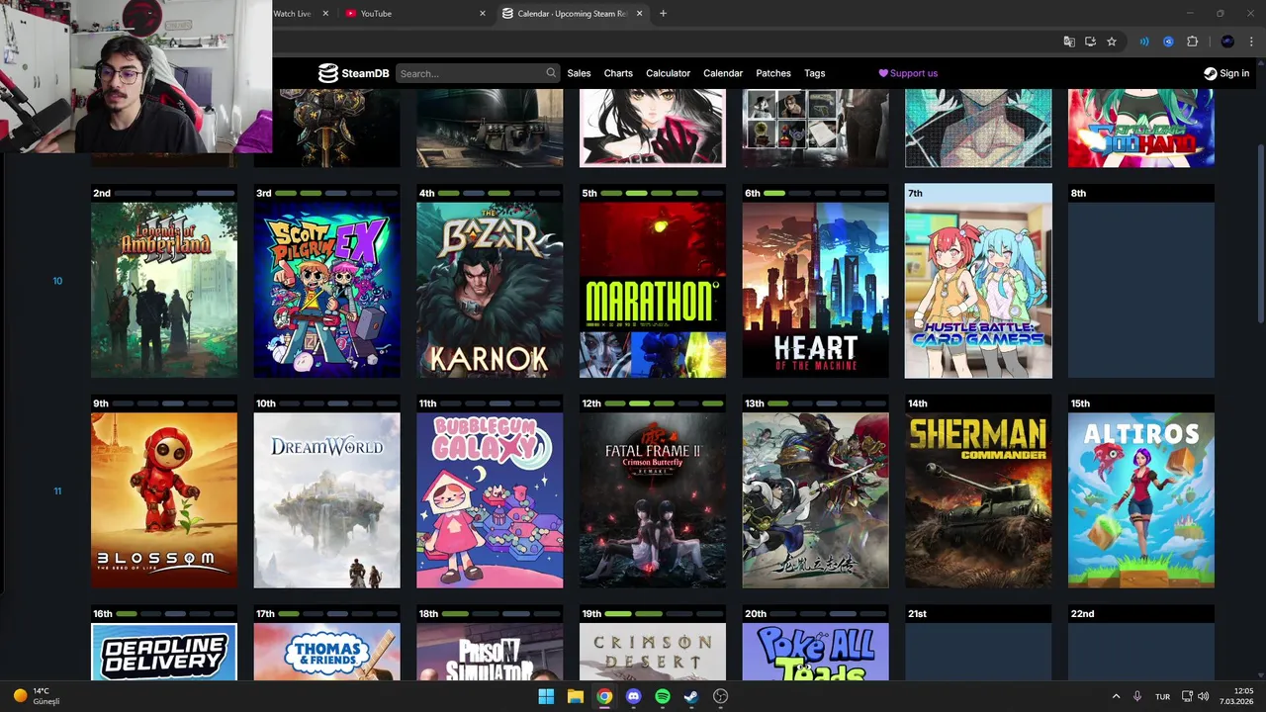Open Discord from the taskbar
The image size is (1266, 712).
click(x=633, y=696)
